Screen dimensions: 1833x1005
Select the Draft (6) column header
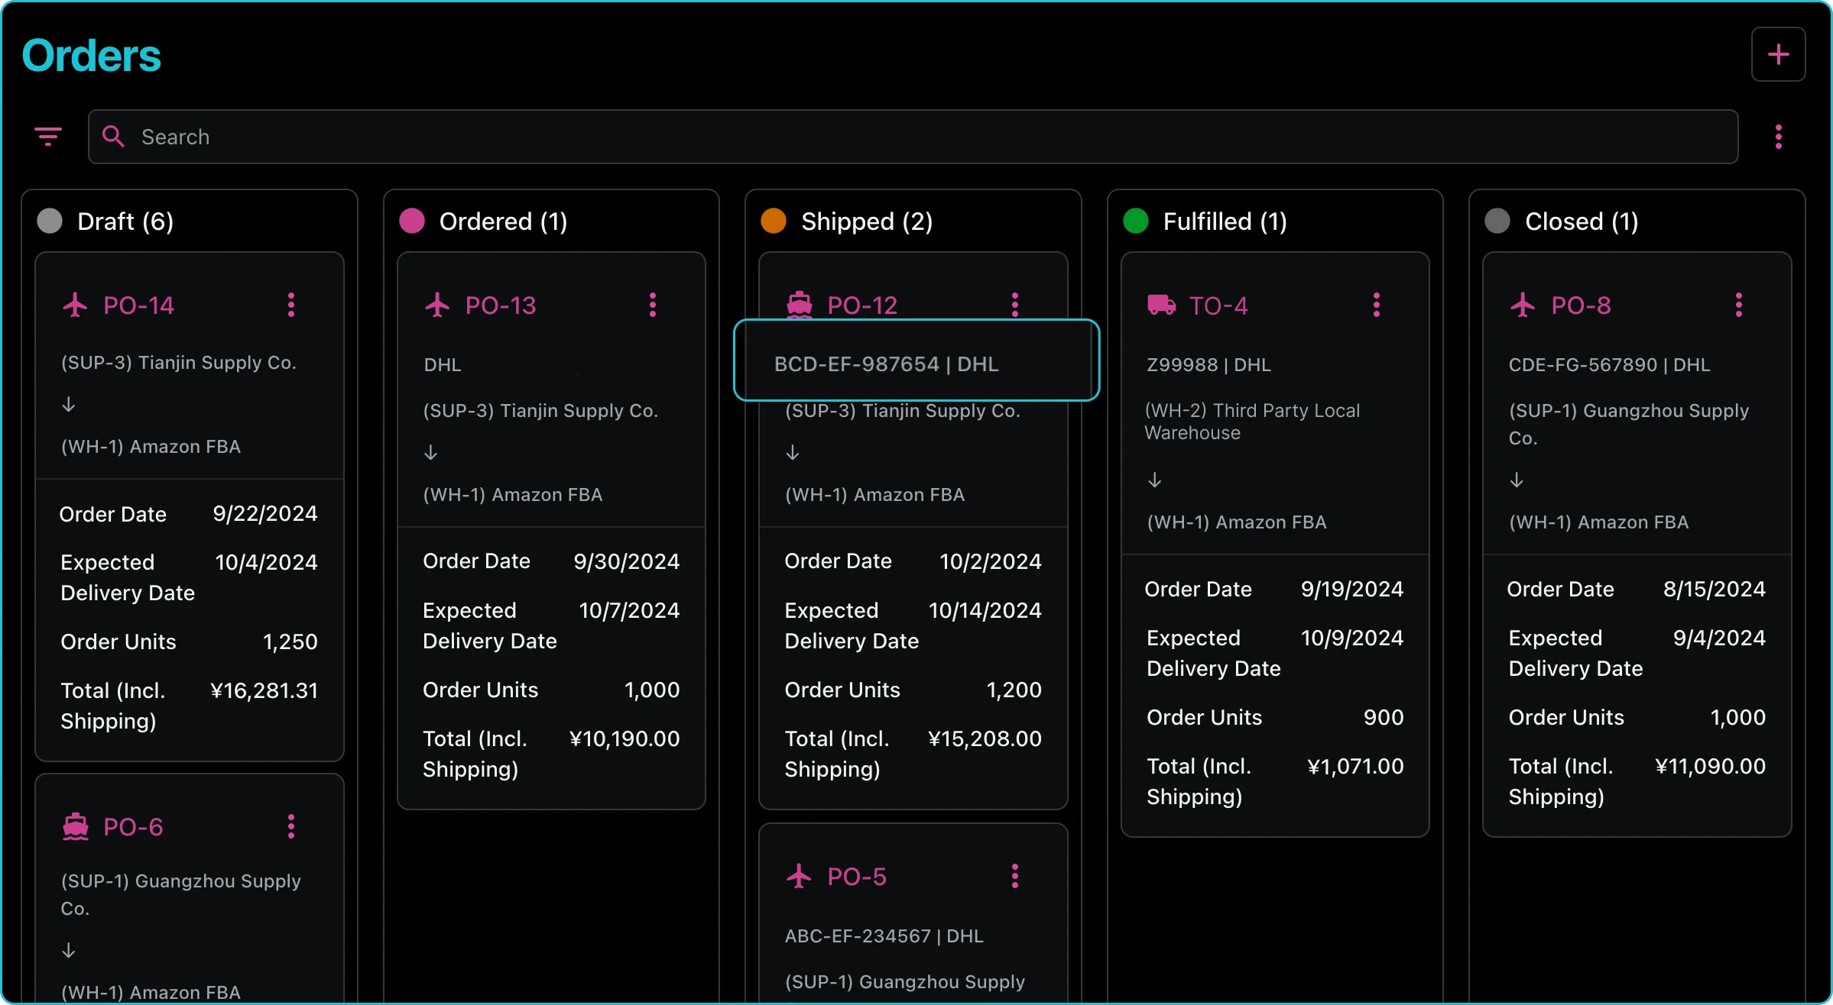click(x=125, y=221)
